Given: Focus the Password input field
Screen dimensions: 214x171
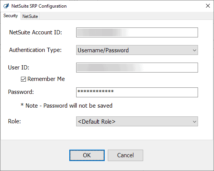Looking at the screenshot, I should pyautogui.click(x=137, y=92).
